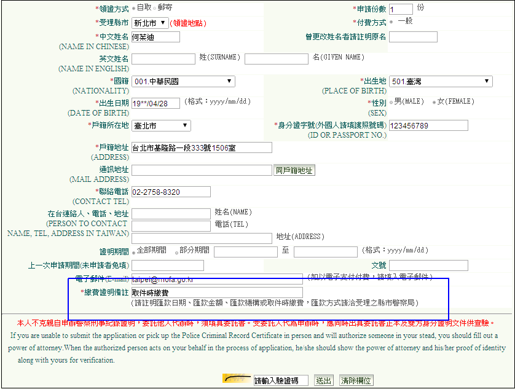The width and height of the screenshot is (515, 389).
Task: Click the 通訊地址 mail address field
Action: pos(202,170)
